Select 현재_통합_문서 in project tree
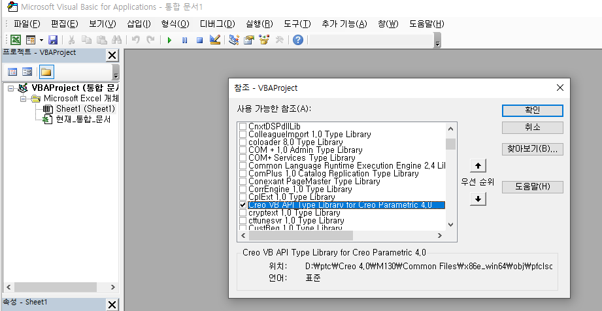This screenshot has width=602, height=311. pos(83,120)
